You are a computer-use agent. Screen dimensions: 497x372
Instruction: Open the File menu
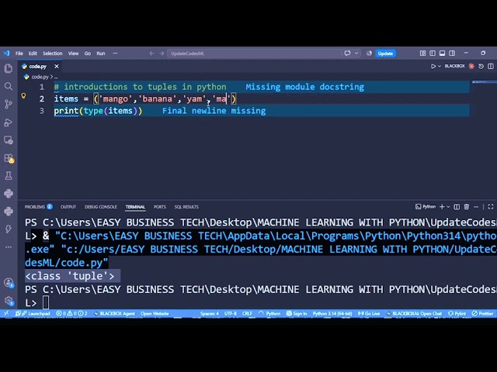(19, 53)
